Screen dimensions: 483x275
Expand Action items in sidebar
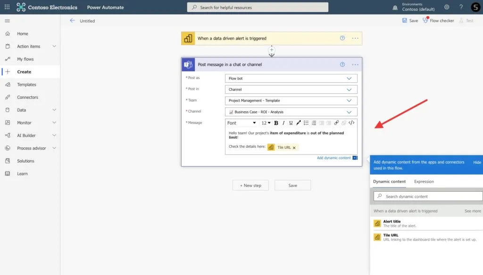coord(54,46)
